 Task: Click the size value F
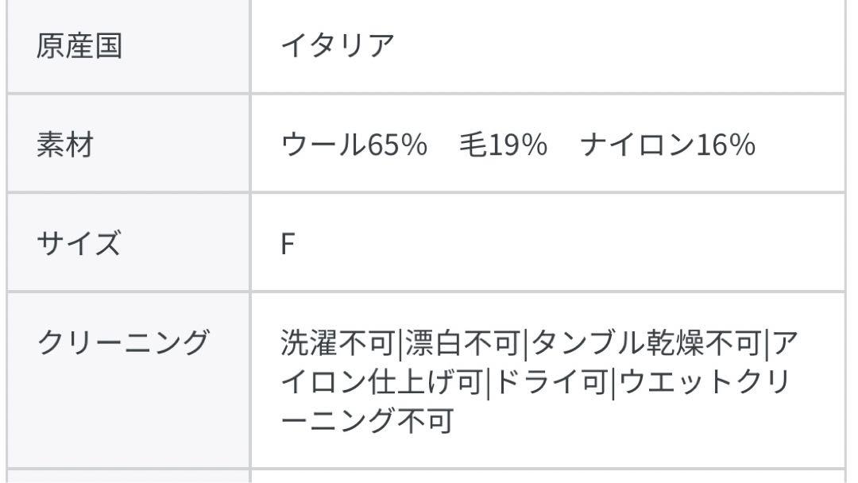288,244
